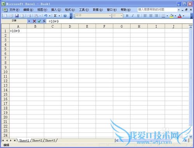Open the Insert Function fx dialog
The image size is (194, 148).
(44, 21)
